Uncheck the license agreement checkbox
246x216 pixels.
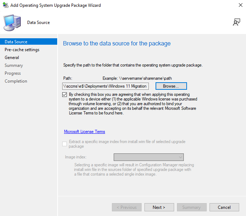pyautogui.click(x=64, y=95)
